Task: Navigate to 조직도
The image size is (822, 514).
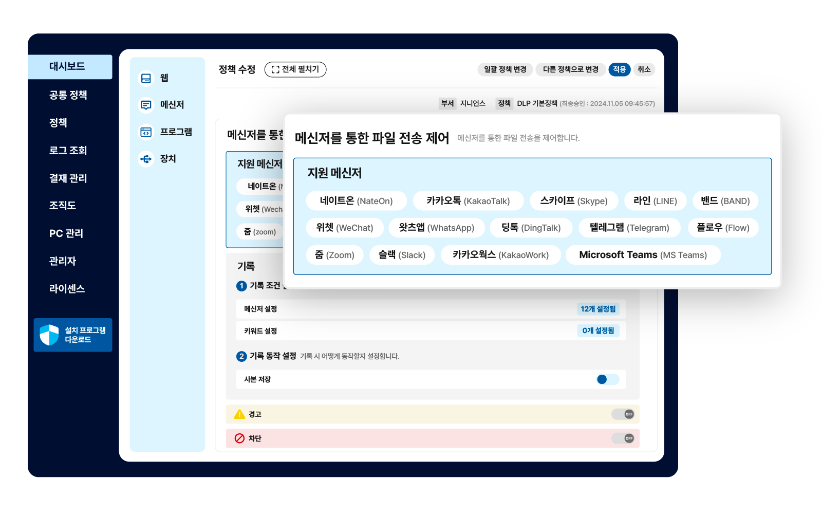Action: 63,206
